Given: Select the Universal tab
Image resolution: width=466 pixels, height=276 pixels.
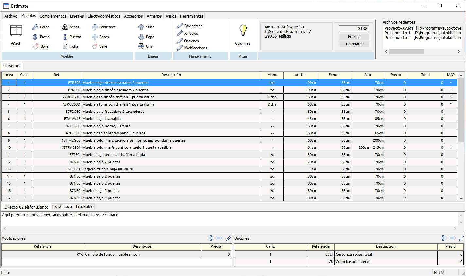Looking at the screenshot, I should (12, 66).
